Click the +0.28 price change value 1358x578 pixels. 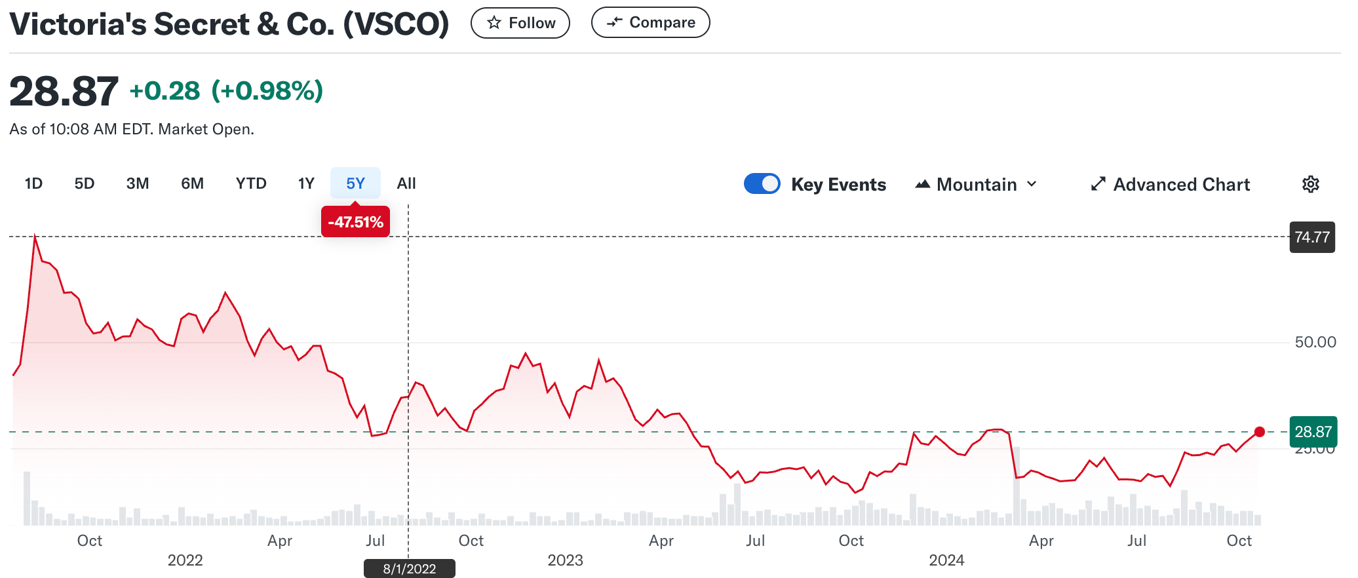(165, 91)
